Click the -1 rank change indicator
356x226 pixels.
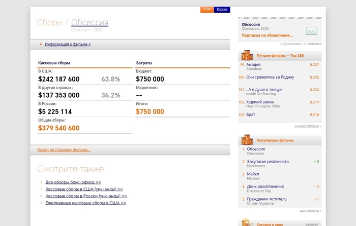tap(317, 199)
